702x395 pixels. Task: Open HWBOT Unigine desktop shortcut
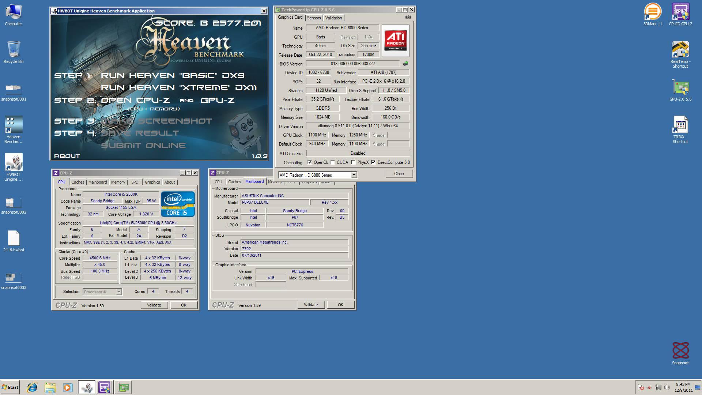click(x=14, y=168)
